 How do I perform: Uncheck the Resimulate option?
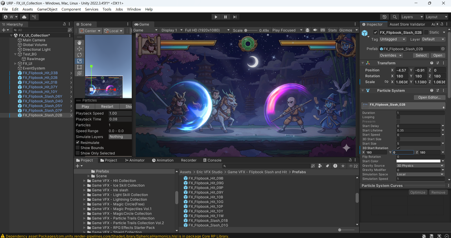click(x=78, y=143)
